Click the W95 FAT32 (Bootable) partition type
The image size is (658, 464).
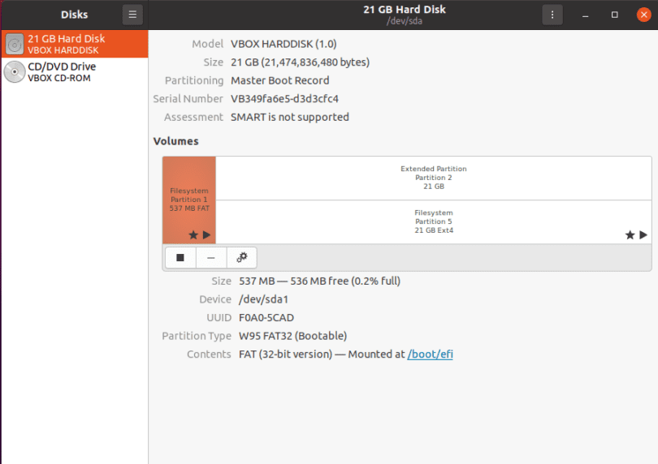[x=293, y=336]
